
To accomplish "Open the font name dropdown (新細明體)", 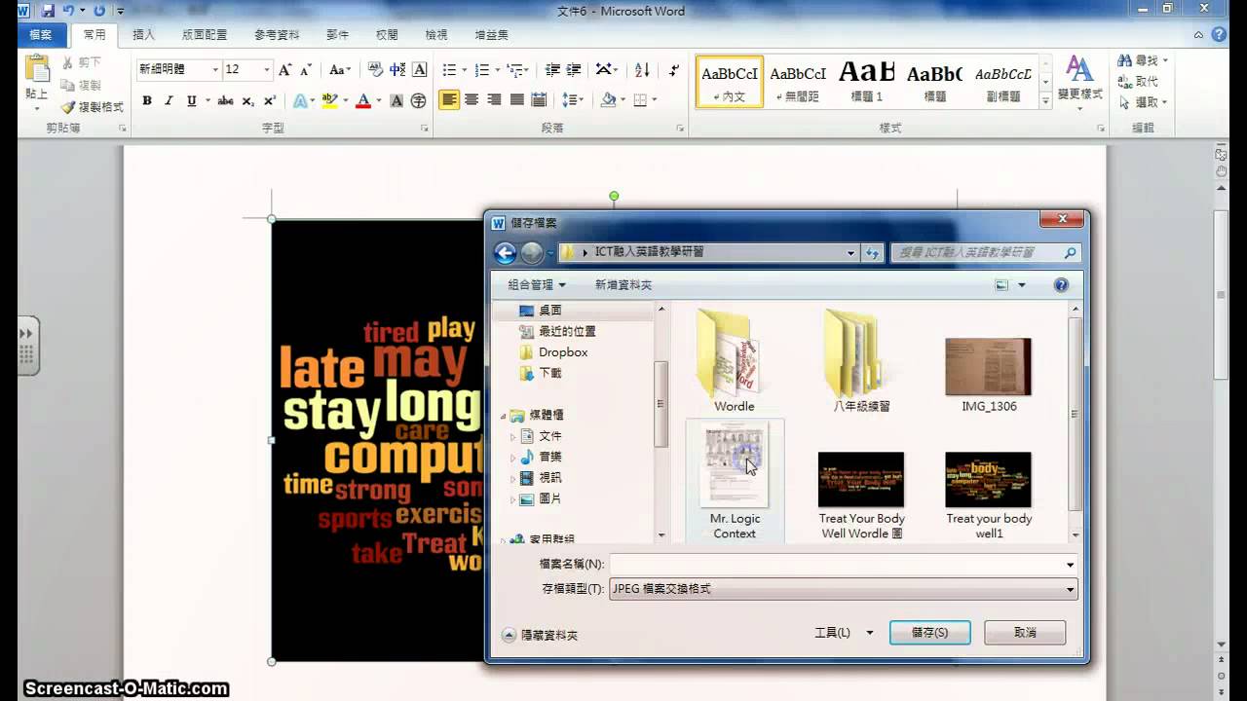I will (214, 70).
